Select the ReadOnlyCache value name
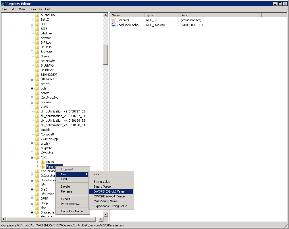 [x=127, y=25]
